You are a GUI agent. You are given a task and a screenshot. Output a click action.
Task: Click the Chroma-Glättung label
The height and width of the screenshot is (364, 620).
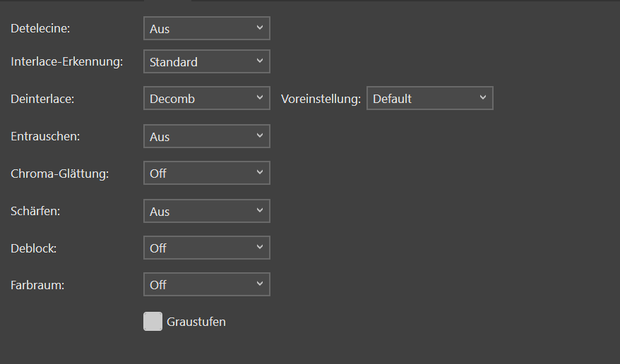60,174
